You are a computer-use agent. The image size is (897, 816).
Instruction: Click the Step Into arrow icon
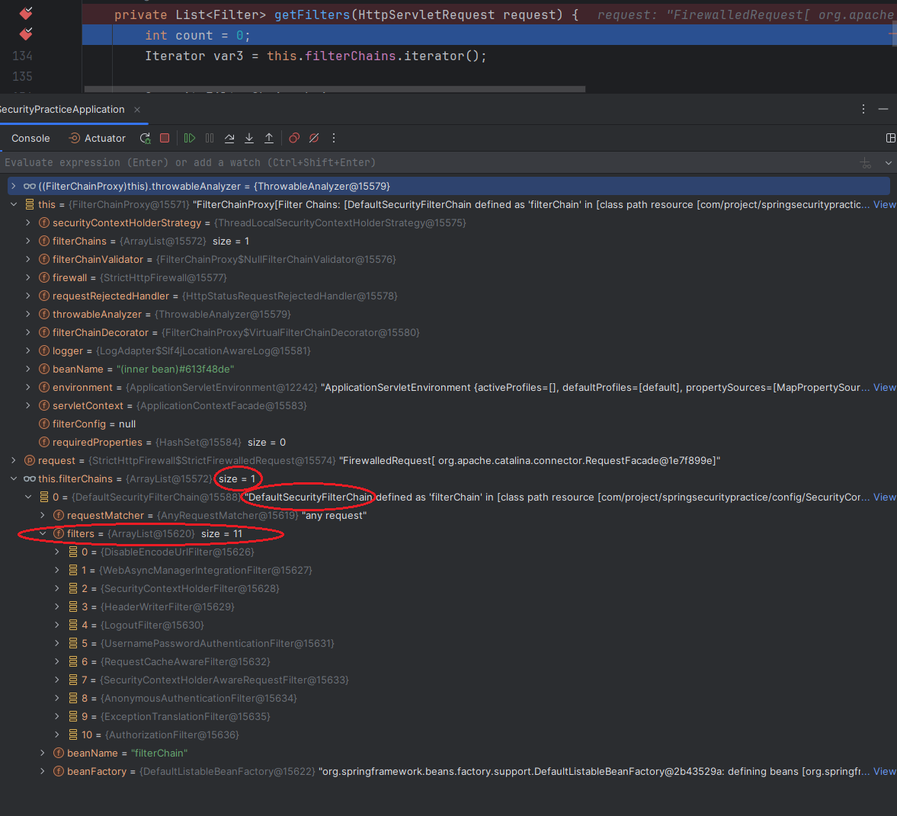click(249, 138)
